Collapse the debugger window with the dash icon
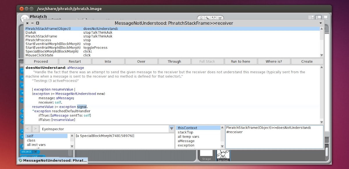 33,23
